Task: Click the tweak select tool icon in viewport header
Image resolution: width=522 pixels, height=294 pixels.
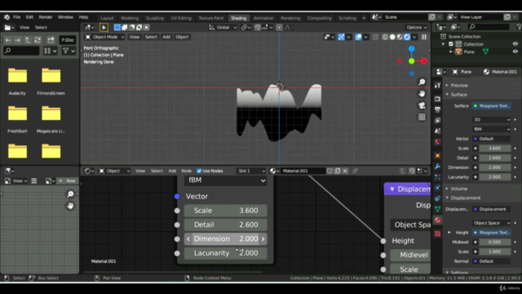Action: 104,27
